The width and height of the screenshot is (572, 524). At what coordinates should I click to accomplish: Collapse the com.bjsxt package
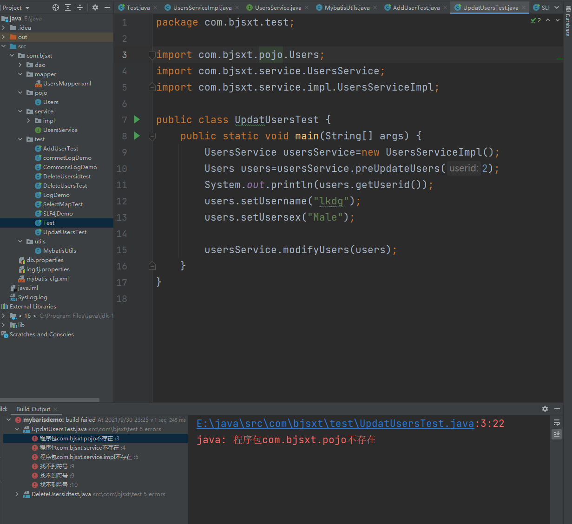(12, 56)
